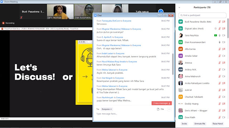Click the File attach icon in chat

pyautogui.click(x=158, y=109)
